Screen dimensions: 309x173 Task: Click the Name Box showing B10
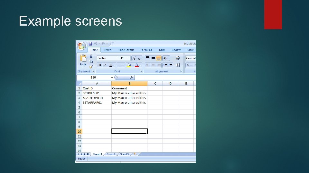coord(93,78)
